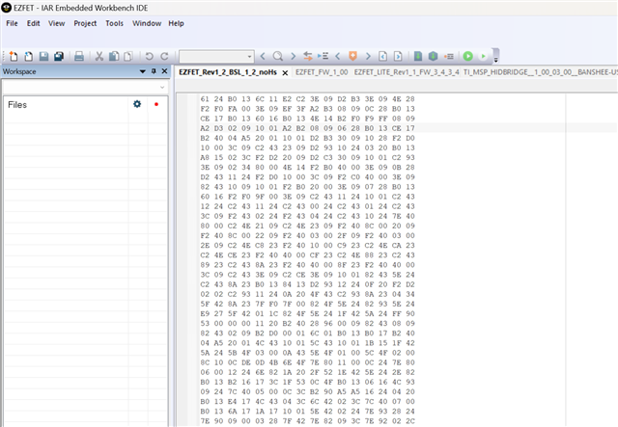Switch to the EZFET_FW_1_00 tab
The width and height of the screenshot is (618, 427).
coord(322,72)
